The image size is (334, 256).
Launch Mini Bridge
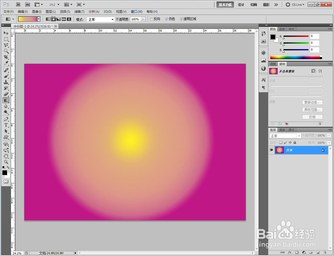pos(28,5)
